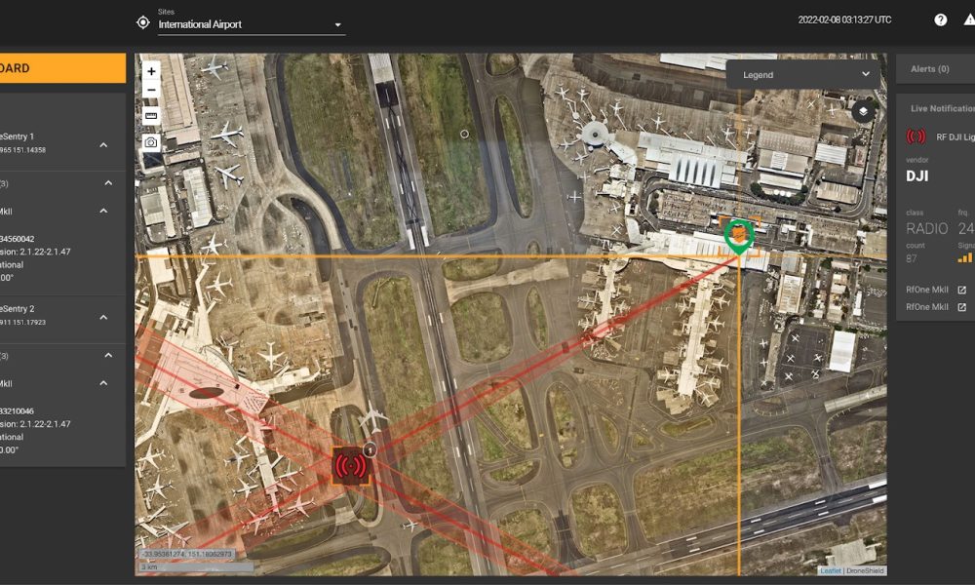Click eSentry 2 coordinates 151.17923
This screenshot has width=975, height=585.
point(23,323)
